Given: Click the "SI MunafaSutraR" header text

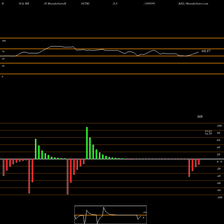Looking at the screenshot, I should click(x=55, y=4).
